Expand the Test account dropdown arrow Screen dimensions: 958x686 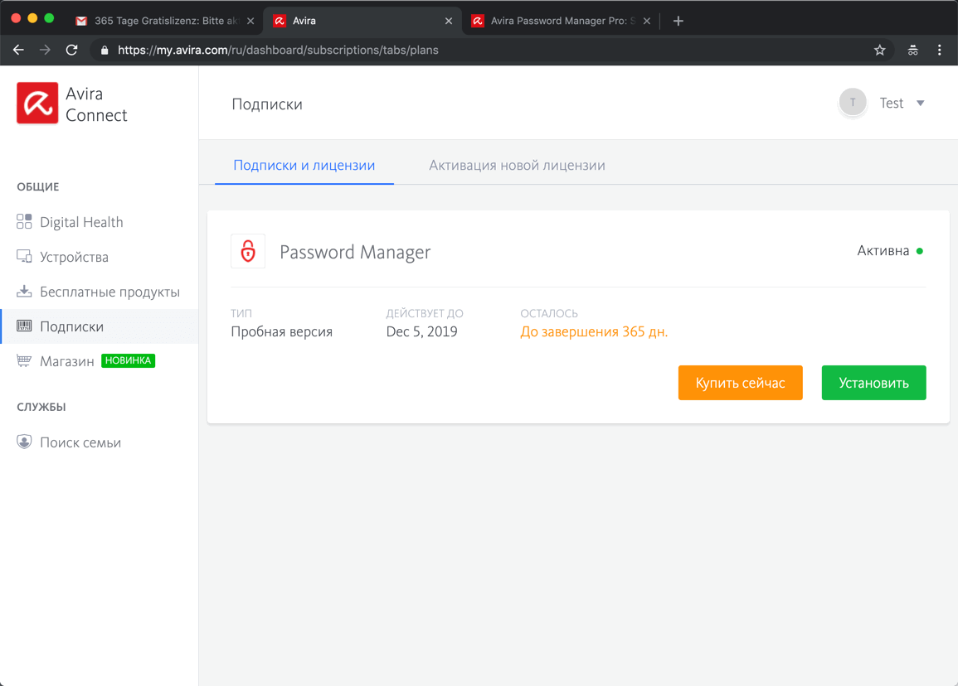coord(920,103)
